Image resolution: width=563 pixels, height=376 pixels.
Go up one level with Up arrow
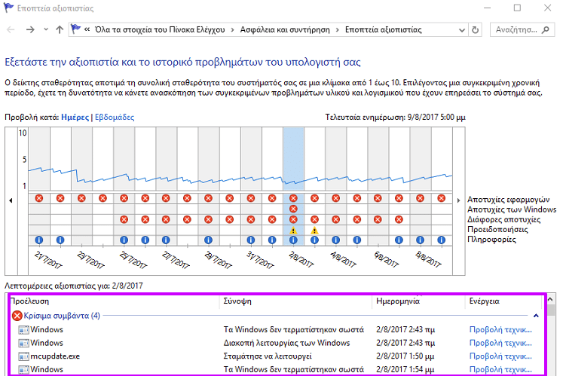pyautogui.click(x=60, y=30)
